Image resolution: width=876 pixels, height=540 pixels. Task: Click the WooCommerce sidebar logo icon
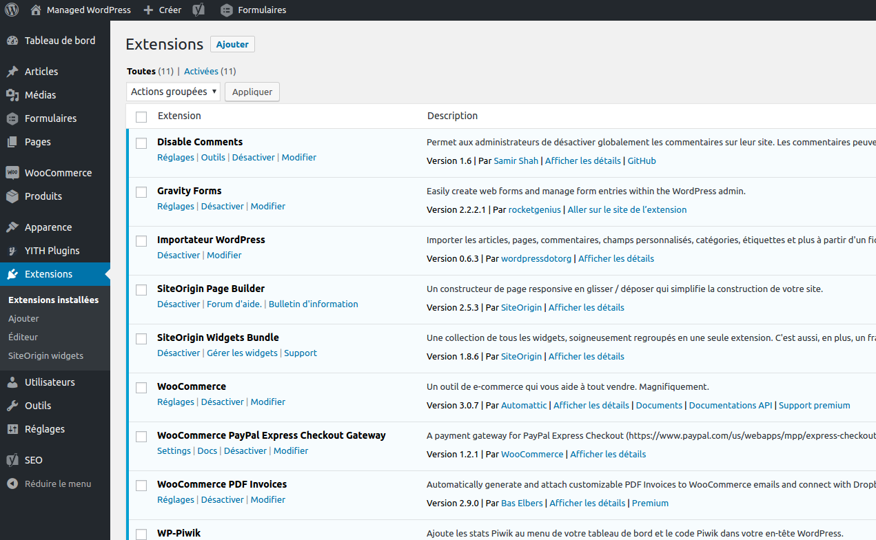point(12,173)
